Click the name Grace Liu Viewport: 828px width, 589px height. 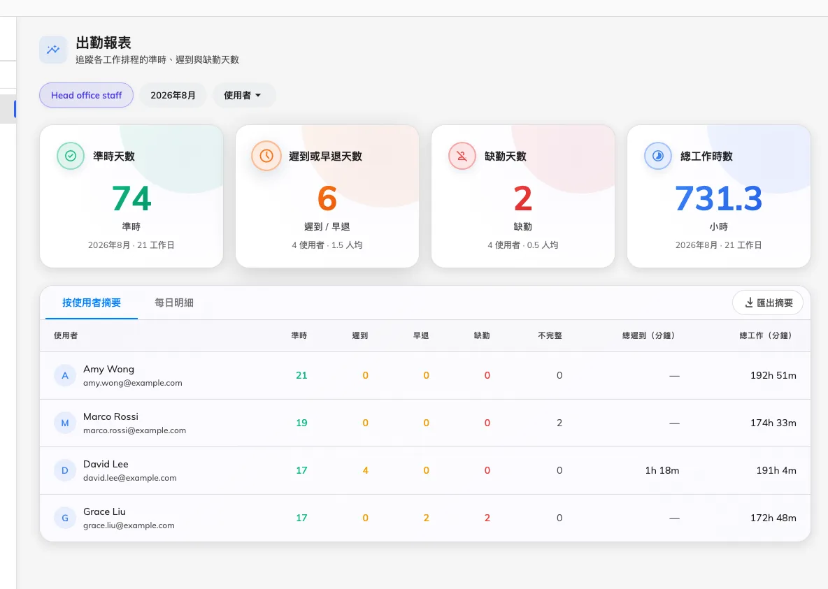105,512
